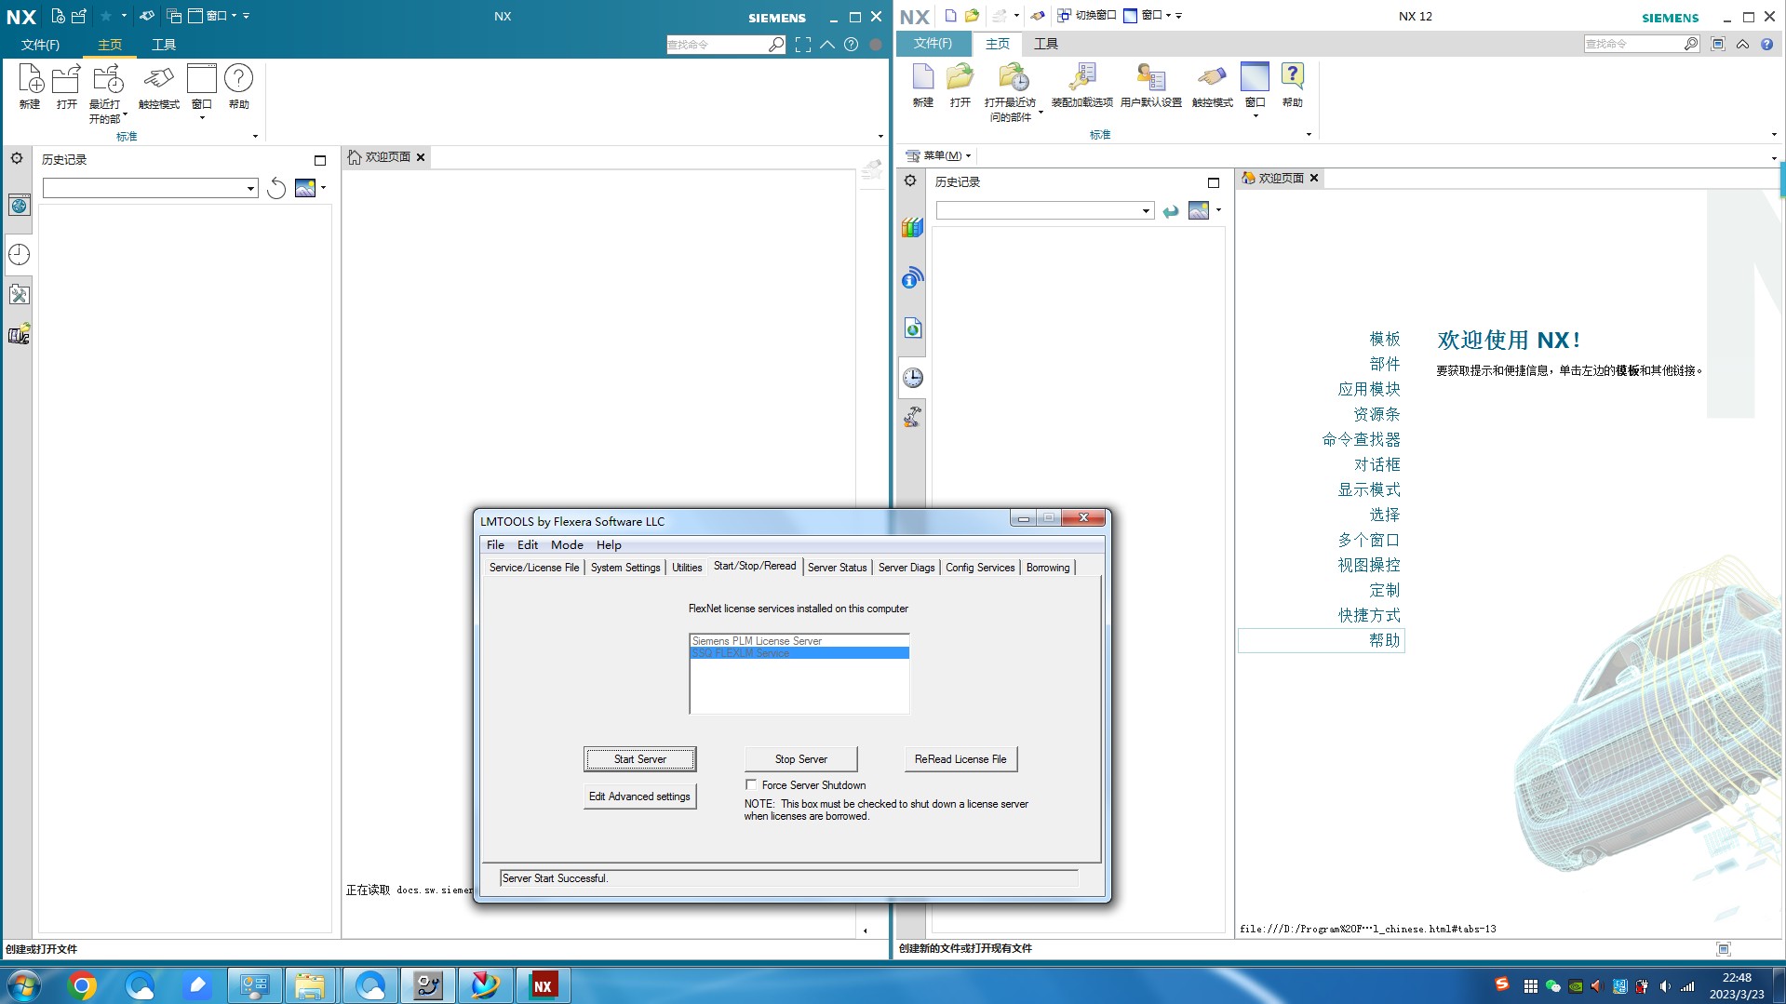Open Assembly Load Options (装配加载选项) in NX 12
The height and width of the screenshot is (1004, 1786).
[1081, 86]
